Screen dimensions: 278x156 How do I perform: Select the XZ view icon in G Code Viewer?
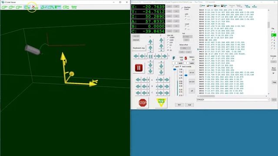point(12,7)
